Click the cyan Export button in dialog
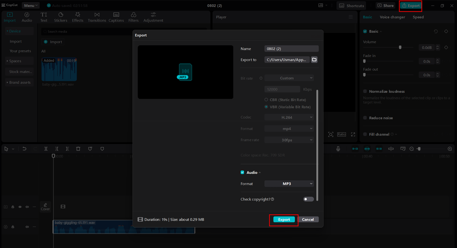This screenshot has height=248, width=457. 284,219
